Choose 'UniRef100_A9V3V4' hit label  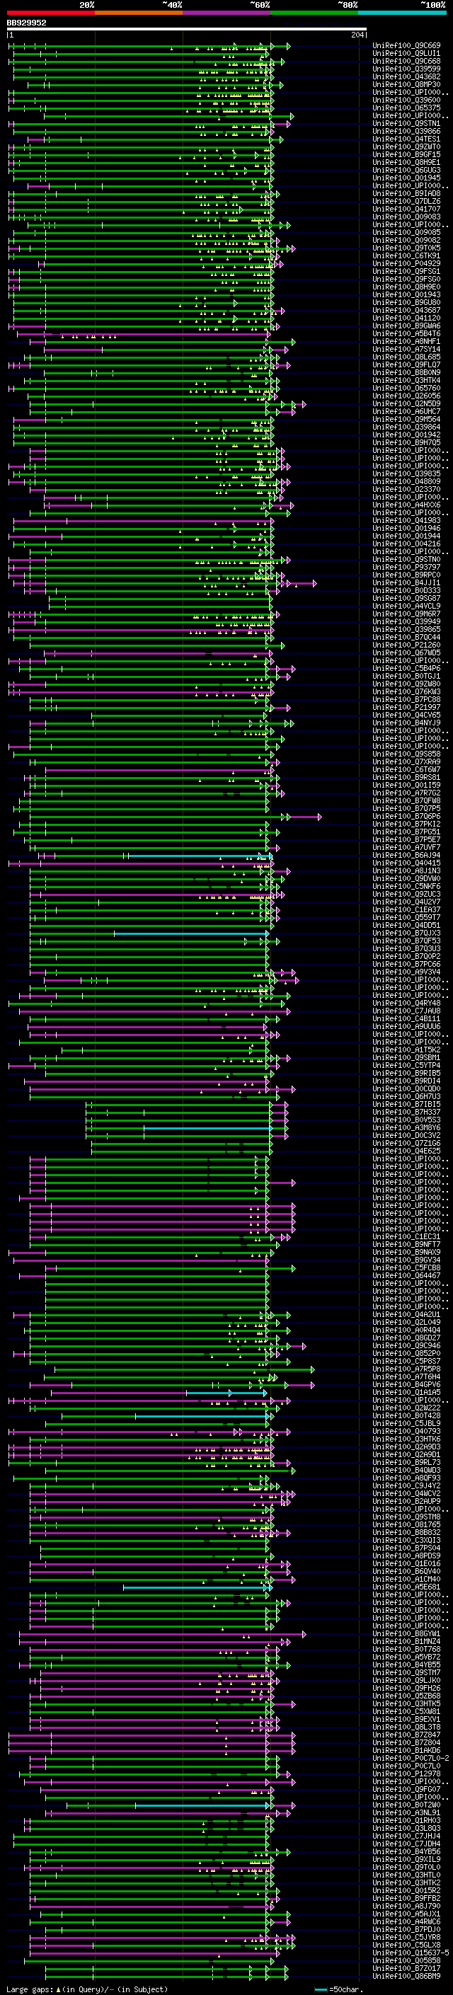click(x=406, y=972)
